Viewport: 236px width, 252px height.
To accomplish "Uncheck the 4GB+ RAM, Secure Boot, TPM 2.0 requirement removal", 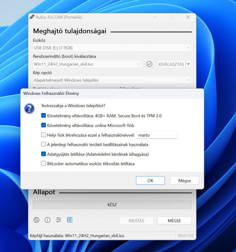I will point(43,115).
